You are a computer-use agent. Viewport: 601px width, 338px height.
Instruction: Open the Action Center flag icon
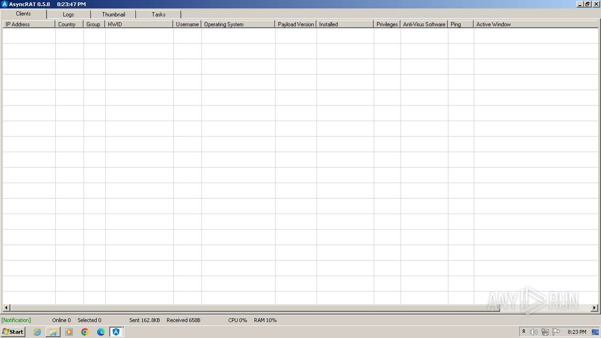pos(556,332)
